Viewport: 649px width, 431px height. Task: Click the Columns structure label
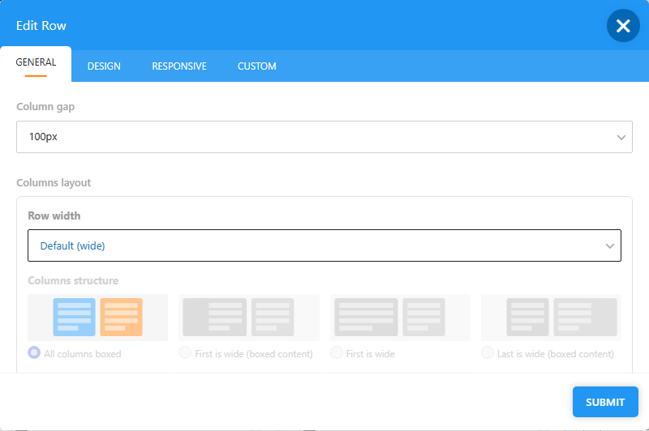pos(73,280)
